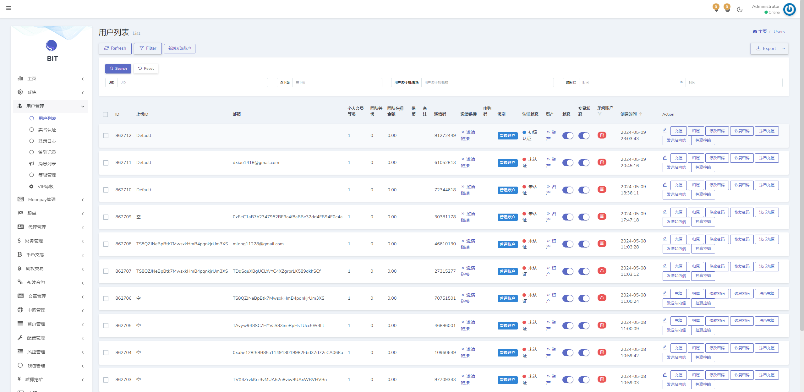
Task: Click edit pencil icon for user 862712
Action: (665, 130)
